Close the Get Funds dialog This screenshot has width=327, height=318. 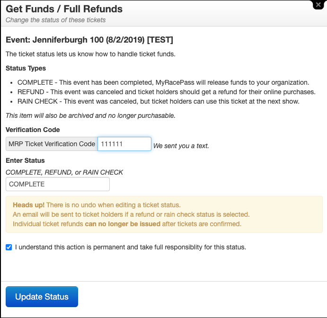318,4
